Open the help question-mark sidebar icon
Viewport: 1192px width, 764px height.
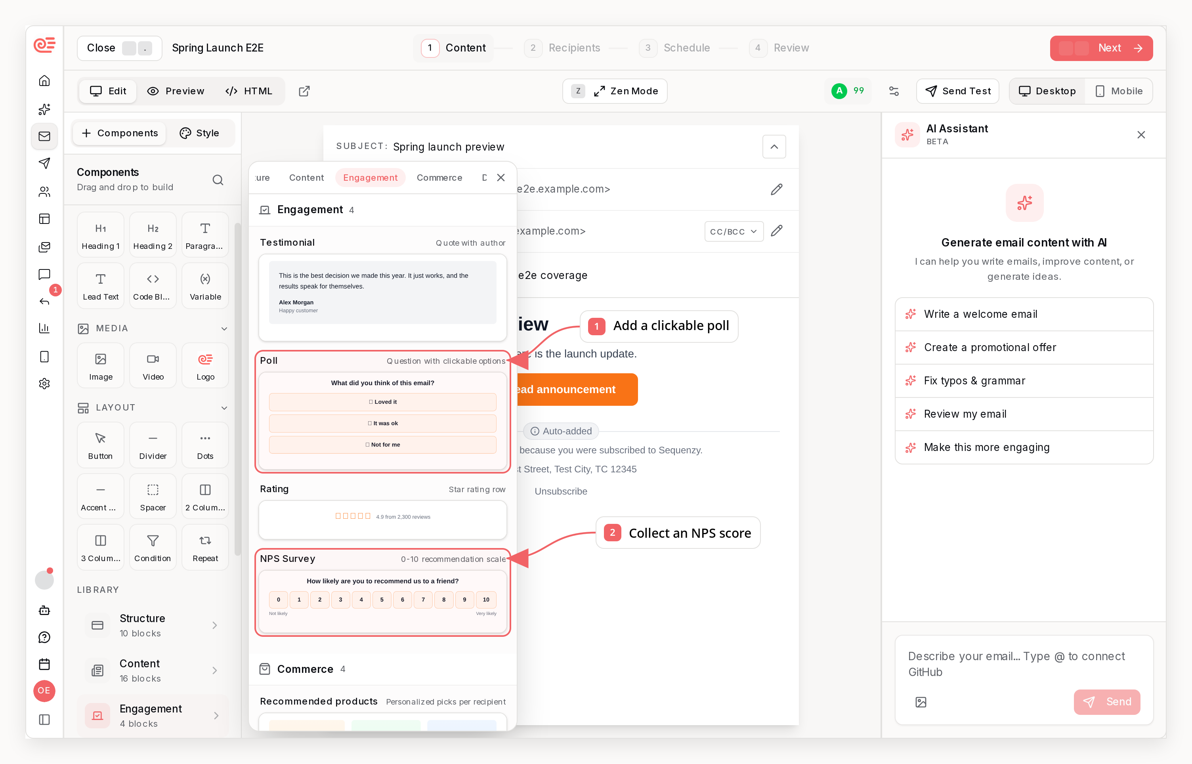pyautogui.click(x=44, y=638)
